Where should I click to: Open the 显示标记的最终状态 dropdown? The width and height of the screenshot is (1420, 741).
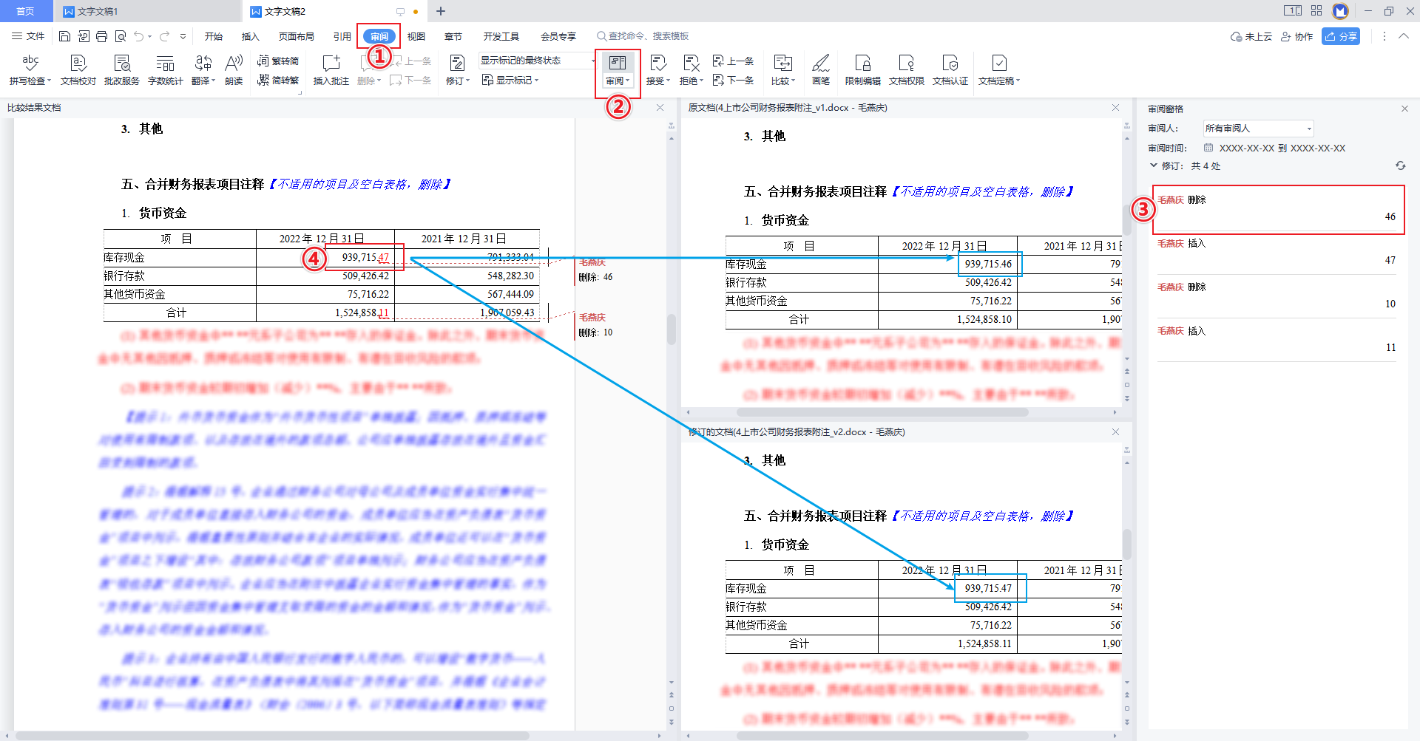(536, 61)
